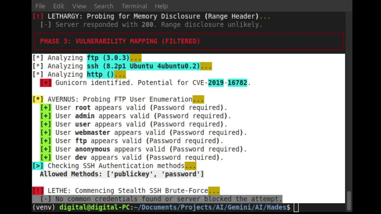Viewport: 381px width, 214px height.
Task: Click the yellow [*] marker before AVERNUS
Action: pyautogui.click(x=38, y=99)
